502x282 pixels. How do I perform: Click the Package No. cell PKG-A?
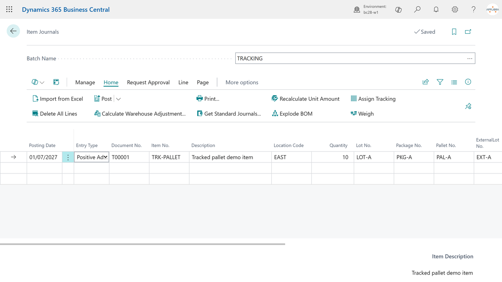[414, 157]
